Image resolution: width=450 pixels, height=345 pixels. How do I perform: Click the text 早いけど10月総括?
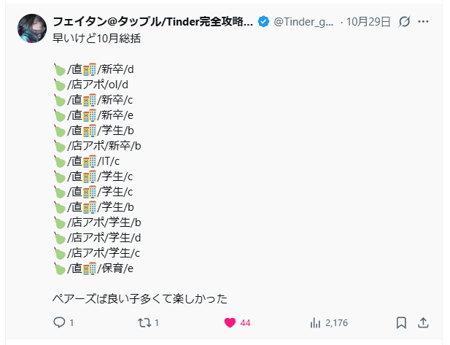pyautogui.click(x=96, y=38)
